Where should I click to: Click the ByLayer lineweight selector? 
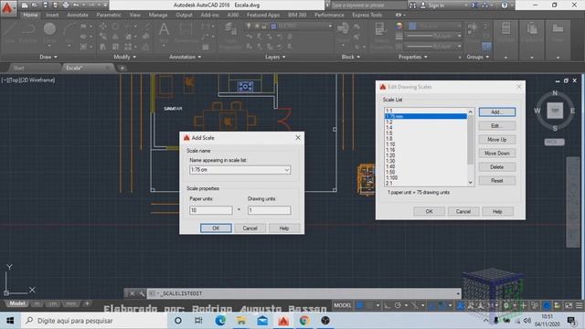click(x=433, y=36)
